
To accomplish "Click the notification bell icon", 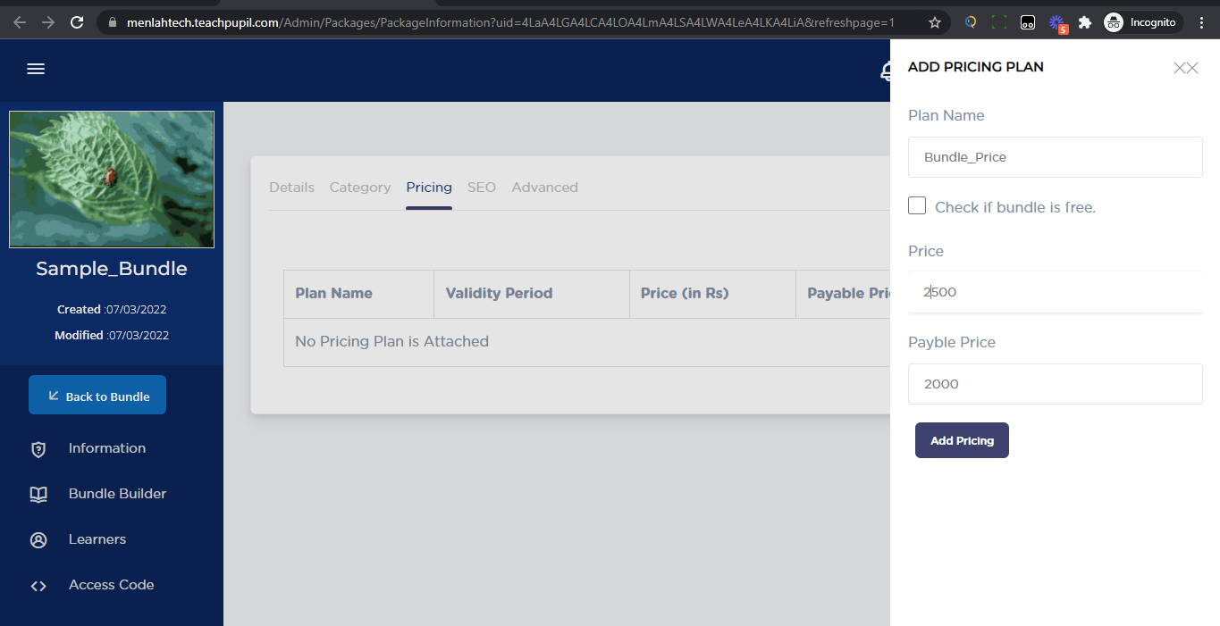I will click(885, 71).
